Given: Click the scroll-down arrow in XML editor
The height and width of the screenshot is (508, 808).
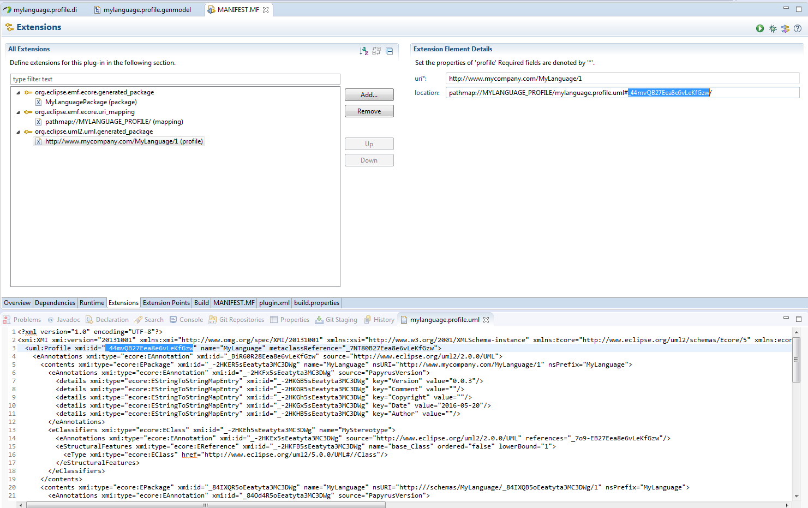Looking at the screenshot, I should [797, 497].
